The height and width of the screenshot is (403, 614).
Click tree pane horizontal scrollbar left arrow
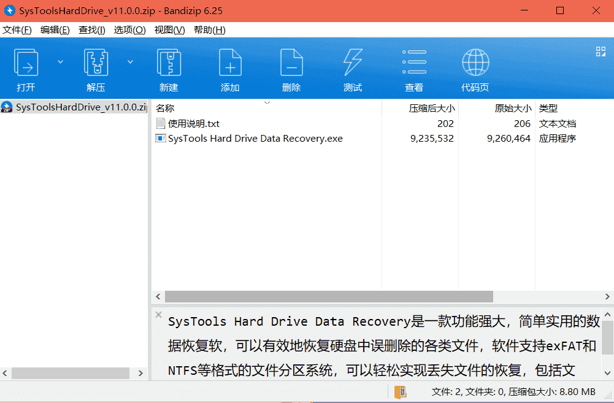(5, 373)
